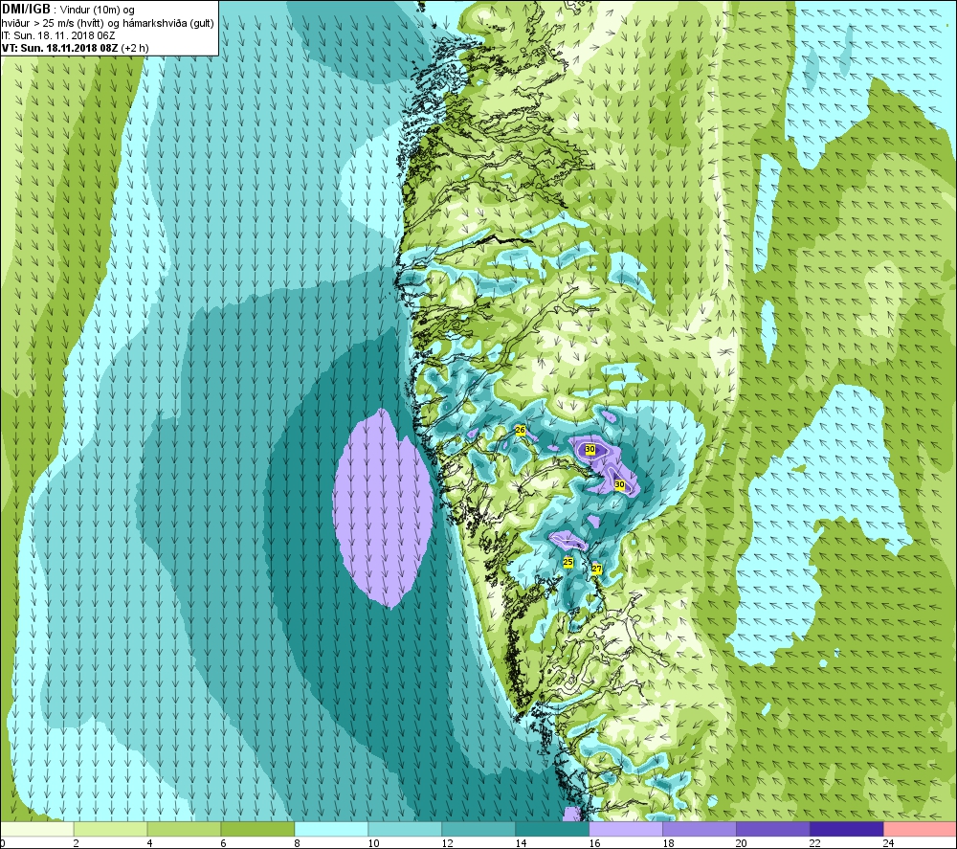Screen dimensions: 957x849
Task: Click the legend scale label '20'
Action: pyautogui.click(x=742, y=843)
